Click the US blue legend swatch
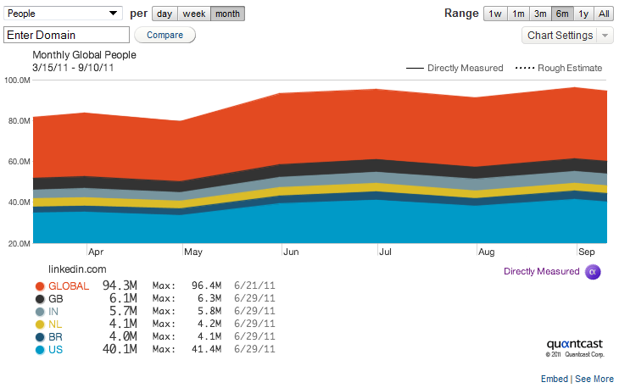 [40, 350]
